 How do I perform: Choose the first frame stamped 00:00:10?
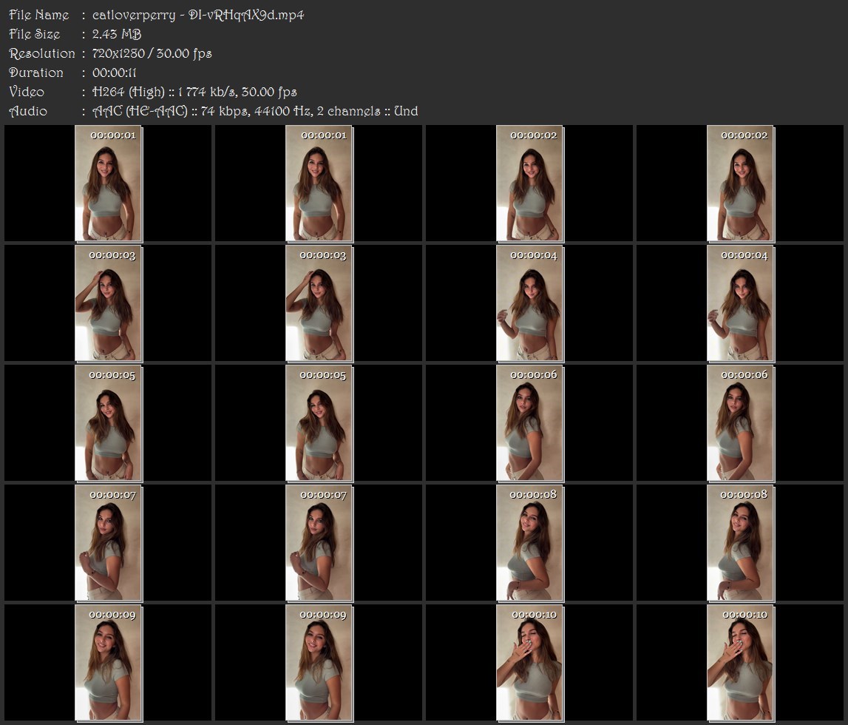[530, 664]
